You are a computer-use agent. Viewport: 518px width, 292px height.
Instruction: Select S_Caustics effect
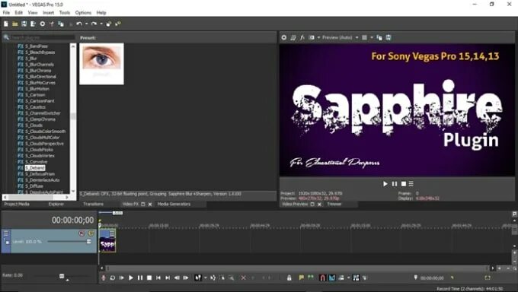[35, 107]
